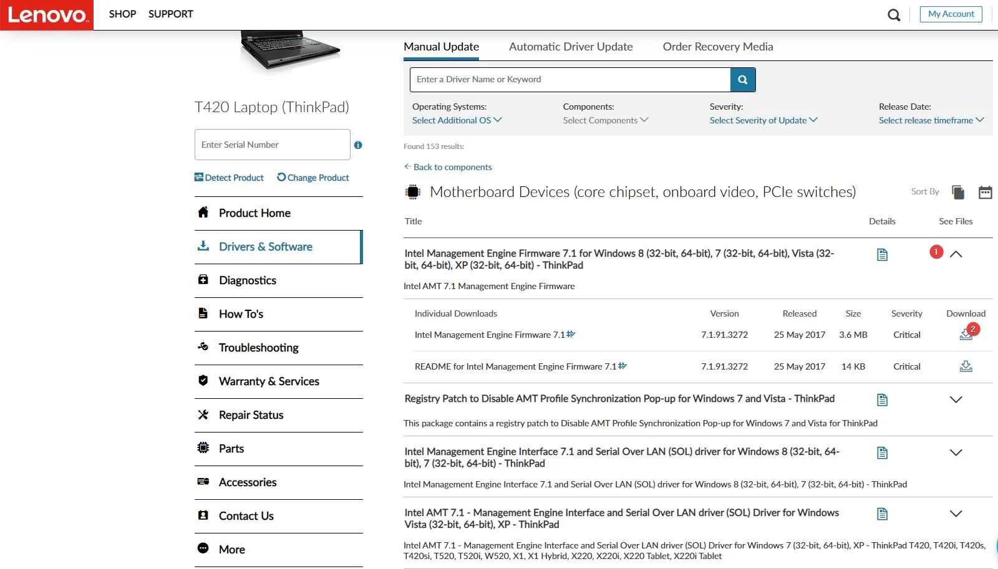The image size is (998, 569).
Task: Click the Change Product link
Action: pyautogui.click(x=313, y=178)
